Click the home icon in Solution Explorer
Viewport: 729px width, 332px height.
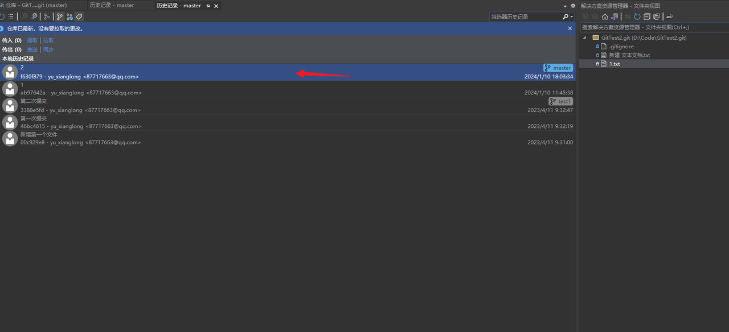605,16
